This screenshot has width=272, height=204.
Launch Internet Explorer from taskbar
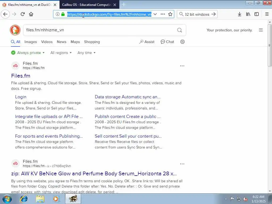click(24, 199)
